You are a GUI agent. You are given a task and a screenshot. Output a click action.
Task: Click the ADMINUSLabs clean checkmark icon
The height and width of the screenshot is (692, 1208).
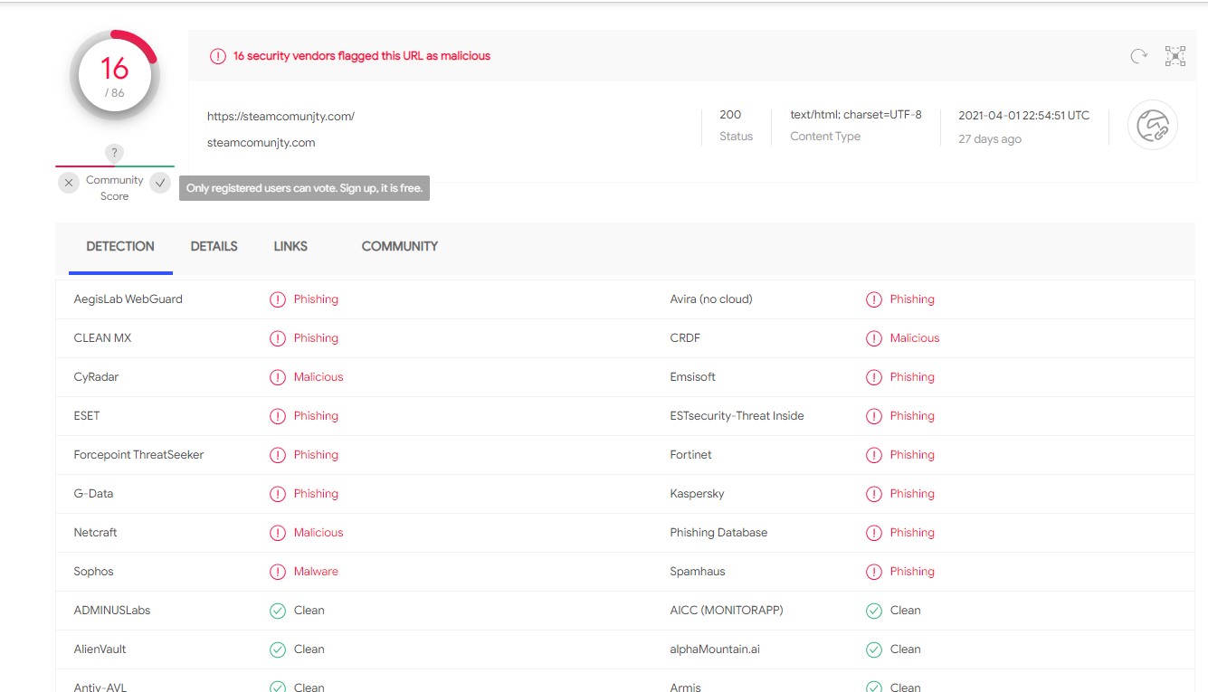(x=278, y=611)
